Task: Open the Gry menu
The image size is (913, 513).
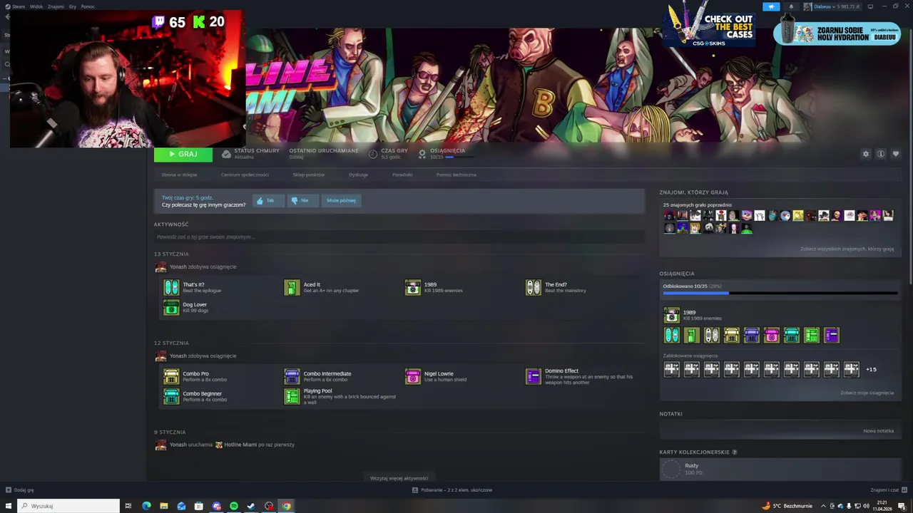Action: click(73, 6)
